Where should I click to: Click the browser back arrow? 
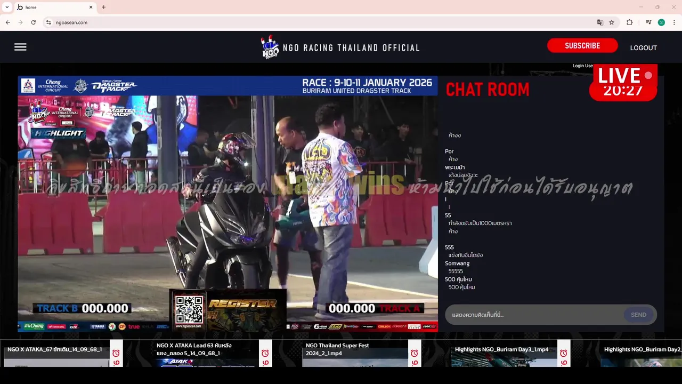coord(8,22)
